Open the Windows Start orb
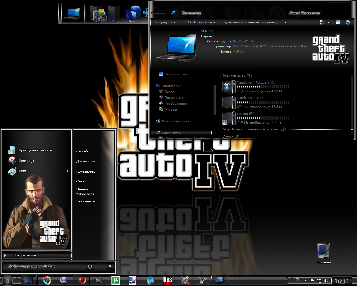Screen dimensions: 357x286 [8, 280]
